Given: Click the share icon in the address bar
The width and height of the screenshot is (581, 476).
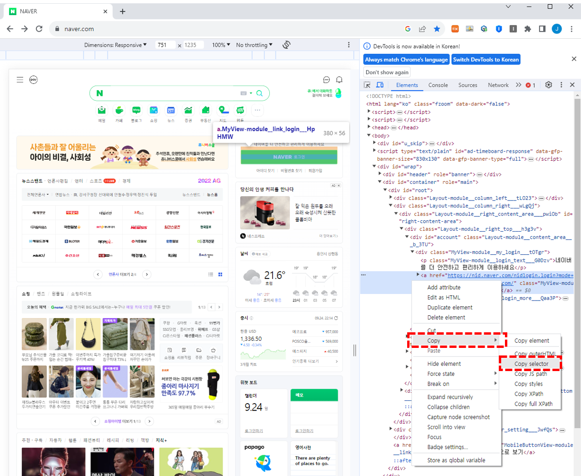Looking at the screenshot, I should (422, 29).
